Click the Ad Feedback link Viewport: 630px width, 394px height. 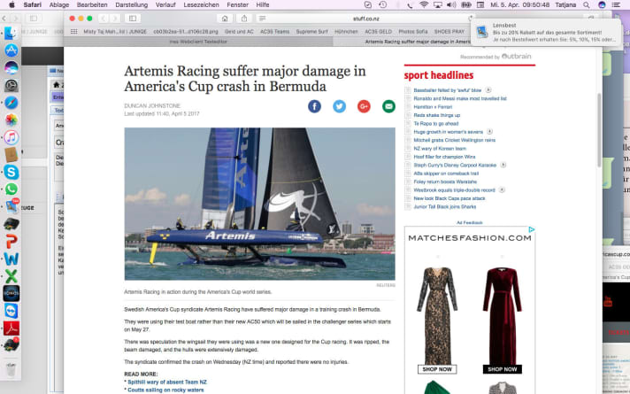(x=469, y=222)
